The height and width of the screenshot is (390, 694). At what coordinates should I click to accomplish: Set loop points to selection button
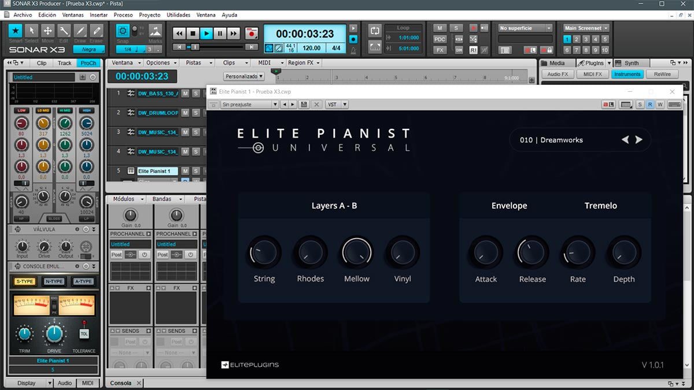(x=375, y=47)
